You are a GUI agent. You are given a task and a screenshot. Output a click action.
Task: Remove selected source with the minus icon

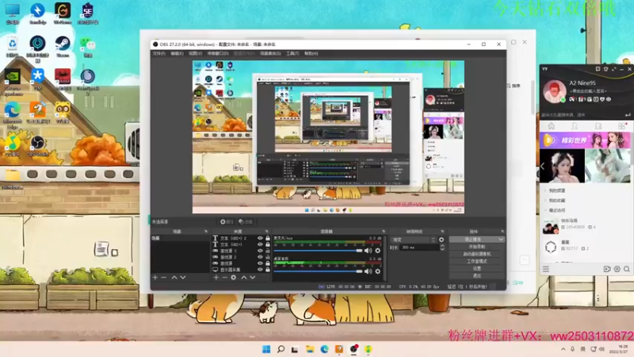point(225,277)
